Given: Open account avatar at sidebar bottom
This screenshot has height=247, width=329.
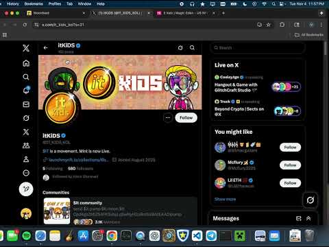Looking at the screenshot, I should [x=26, y=213].
